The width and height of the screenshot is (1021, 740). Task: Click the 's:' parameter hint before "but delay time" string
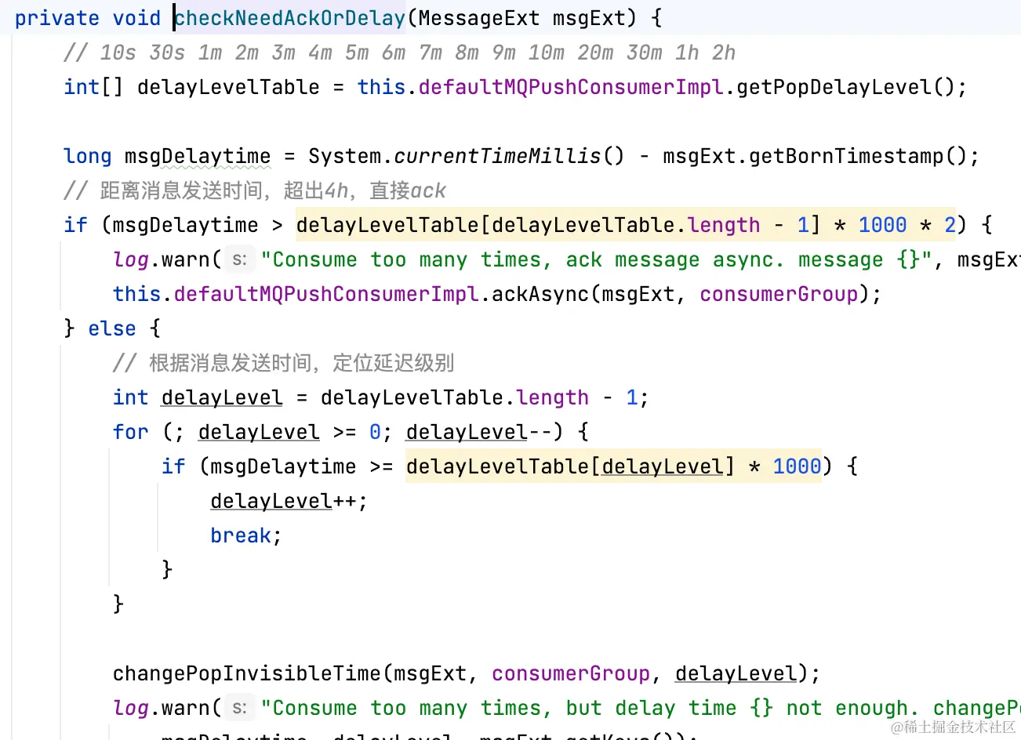[x=240, y=708]
